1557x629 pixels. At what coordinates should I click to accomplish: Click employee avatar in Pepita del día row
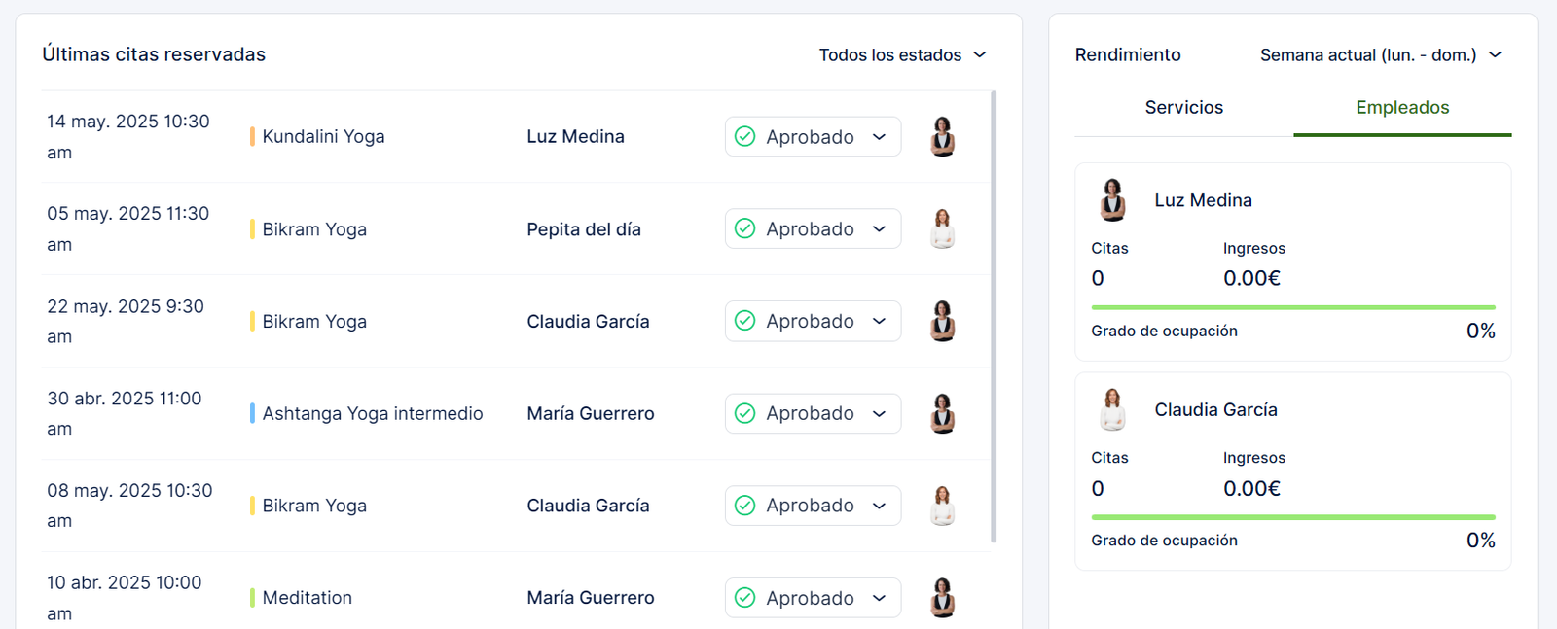(x=942, y=229)
